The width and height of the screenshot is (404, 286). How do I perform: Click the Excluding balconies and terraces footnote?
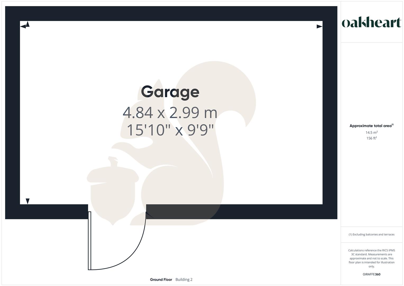pyautogui.click(x=371, y=234)
